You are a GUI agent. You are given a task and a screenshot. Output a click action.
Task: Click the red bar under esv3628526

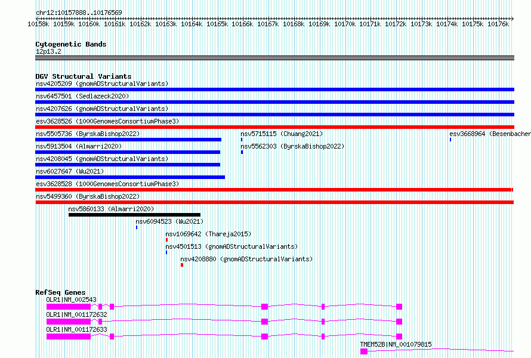point(274,127)
